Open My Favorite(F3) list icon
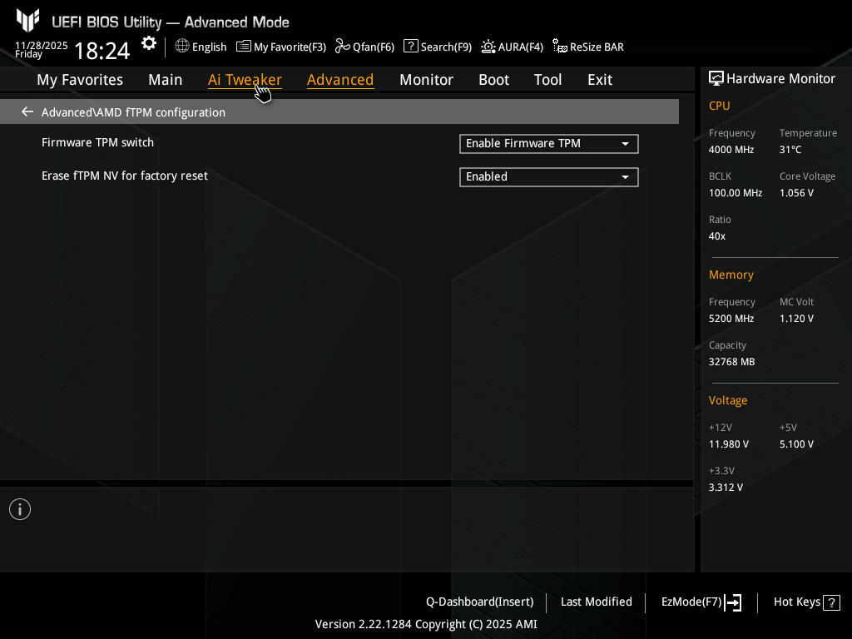This screenshot has width=852, height=639. 244,47
